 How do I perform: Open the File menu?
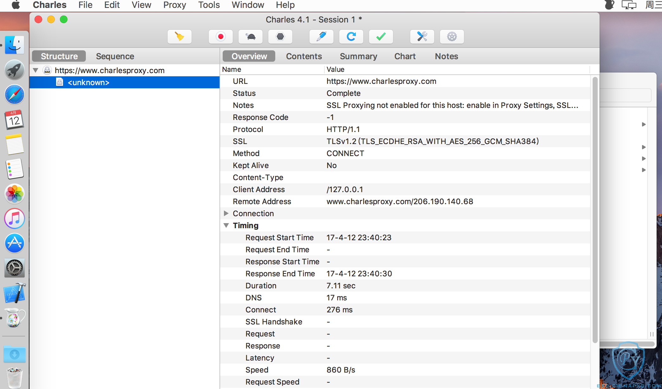85,5
